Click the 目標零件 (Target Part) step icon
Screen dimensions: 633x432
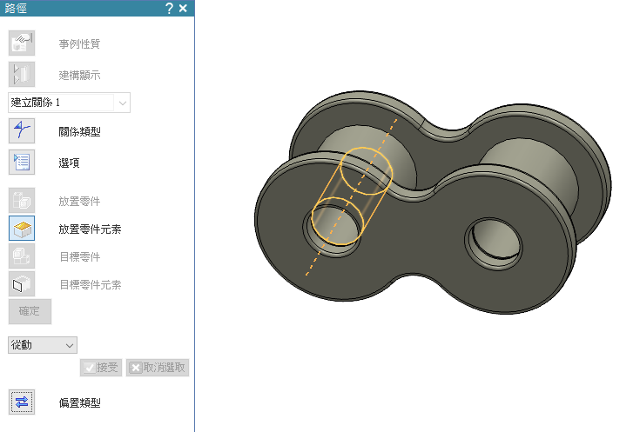(x=22, y=256)
